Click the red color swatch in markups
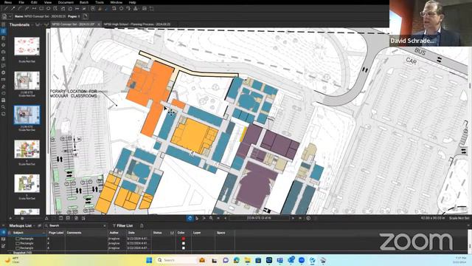472x266 pixels. pyautogui.click(x=184, y=239)
